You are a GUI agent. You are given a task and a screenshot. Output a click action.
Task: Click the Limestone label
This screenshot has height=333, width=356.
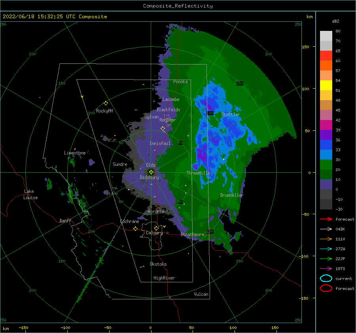point(75,153)
